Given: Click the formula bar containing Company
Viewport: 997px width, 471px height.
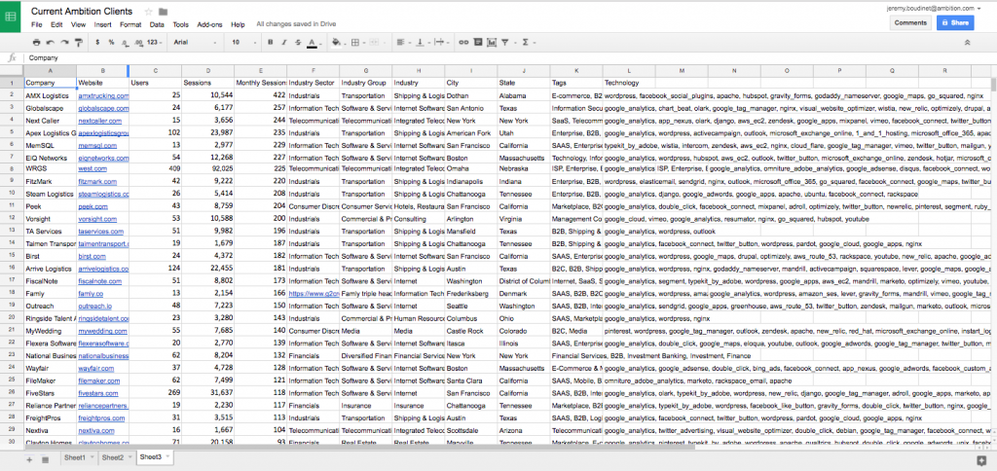Looking at the screenshot, I should pyautogui.click(x=508, y=57).
